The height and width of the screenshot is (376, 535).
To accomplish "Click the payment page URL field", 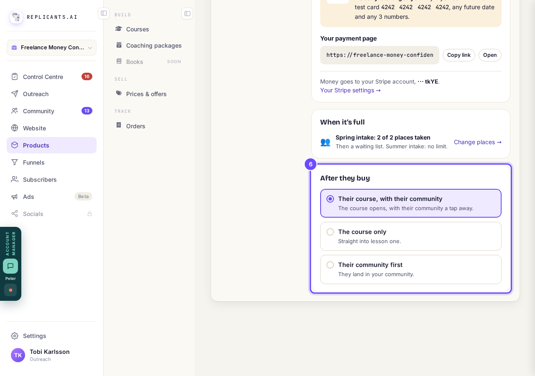I will 380,55.
